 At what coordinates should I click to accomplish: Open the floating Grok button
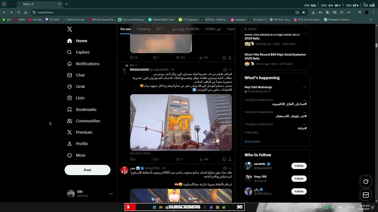(x=366, y=182)
